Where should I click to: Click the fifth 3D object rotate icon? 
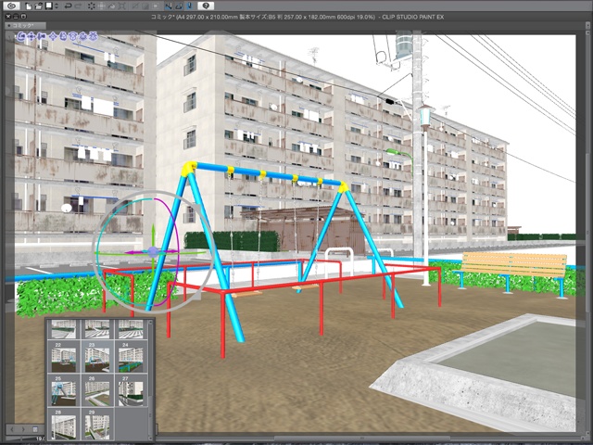click(x=63, y=36)
